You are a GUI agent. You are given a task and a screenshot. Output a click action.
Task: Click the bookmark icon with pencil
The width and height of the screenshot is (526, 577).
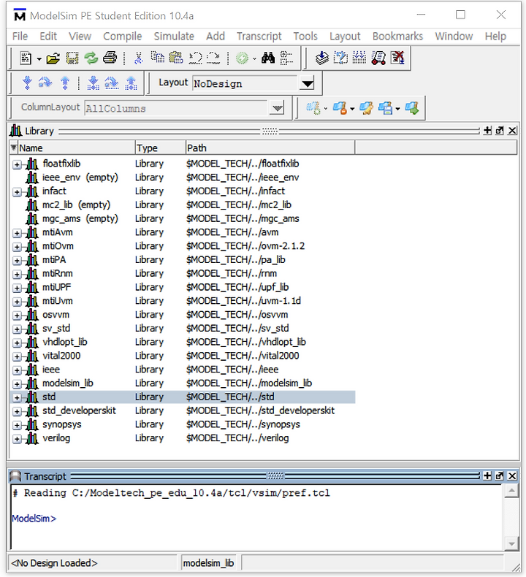point(366,108)
